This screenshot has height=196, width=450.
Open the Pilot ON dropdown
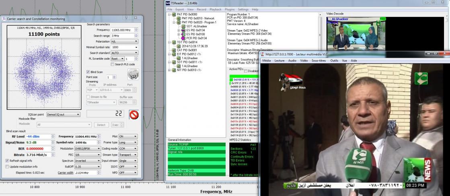[128, 137]
